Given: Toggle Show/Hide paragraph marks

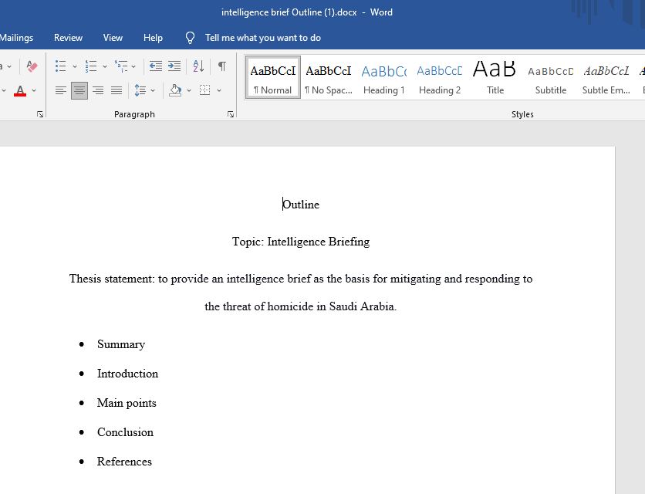Looking at the screenshot, I should pos(221,66).
